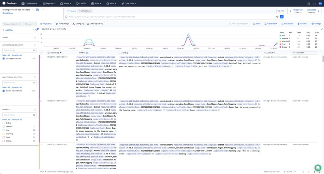Toggle Critical series in chart legend

(x=283, y=47)
